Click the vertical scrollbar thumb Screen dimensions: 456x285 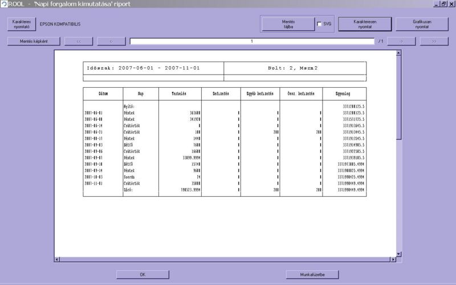[x=399, y=97]
